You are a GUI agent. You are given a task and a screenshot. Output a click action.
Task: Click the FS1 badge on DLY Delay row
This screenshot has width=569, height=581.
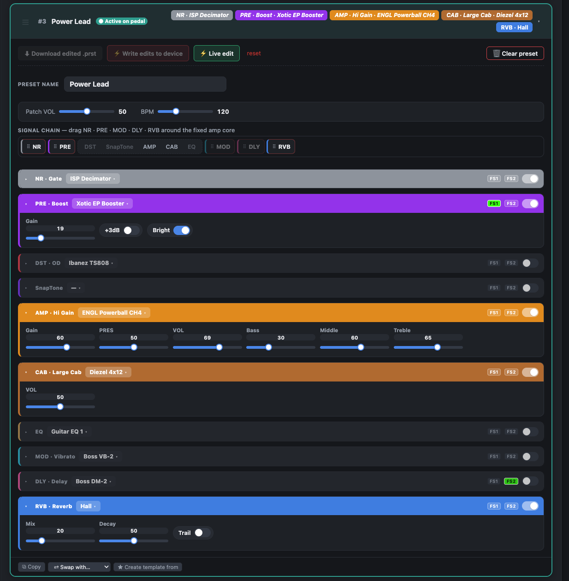click(494, 481)
